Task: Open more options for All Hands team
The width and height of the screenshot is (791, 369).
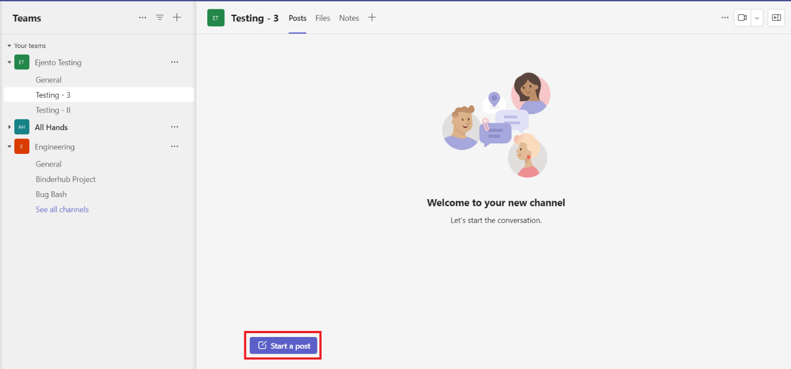Action: pos(175,127)
